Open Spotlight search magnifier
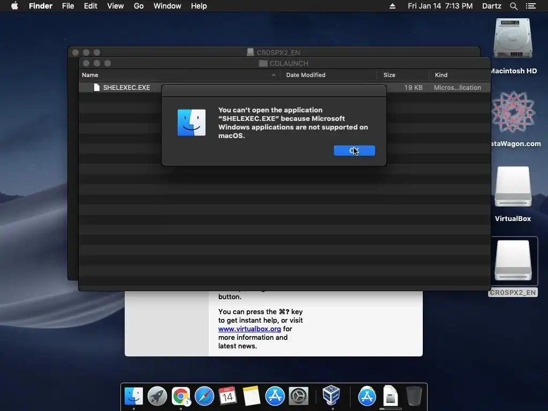The width and height of the screenshot is (548, 411). (x=513, y=6)
